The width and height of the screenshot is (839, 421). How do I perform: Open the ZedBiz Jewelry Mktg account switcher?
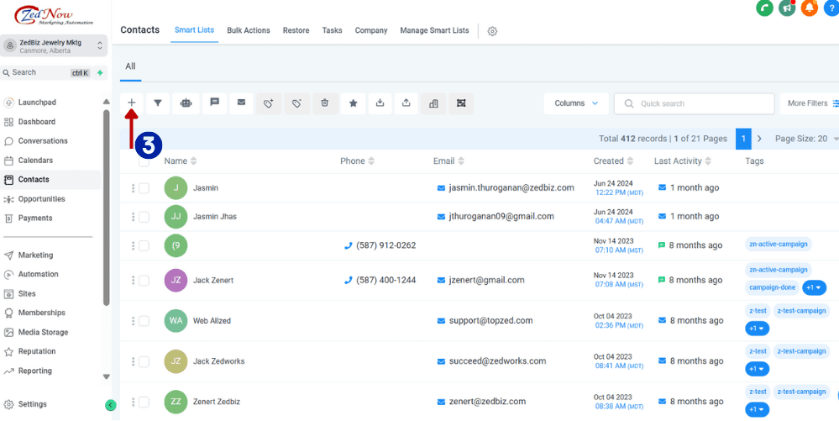[55, 45]
